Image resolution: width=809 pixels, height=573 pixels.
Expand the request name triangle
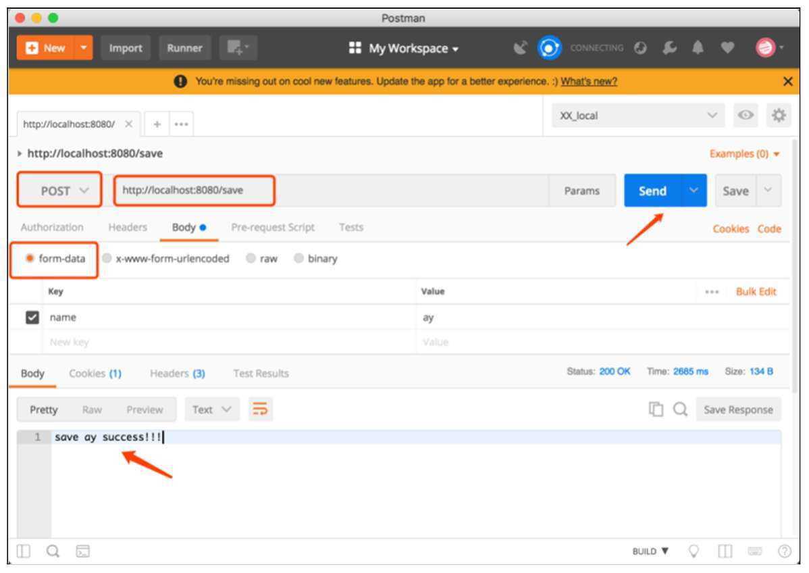19,153
